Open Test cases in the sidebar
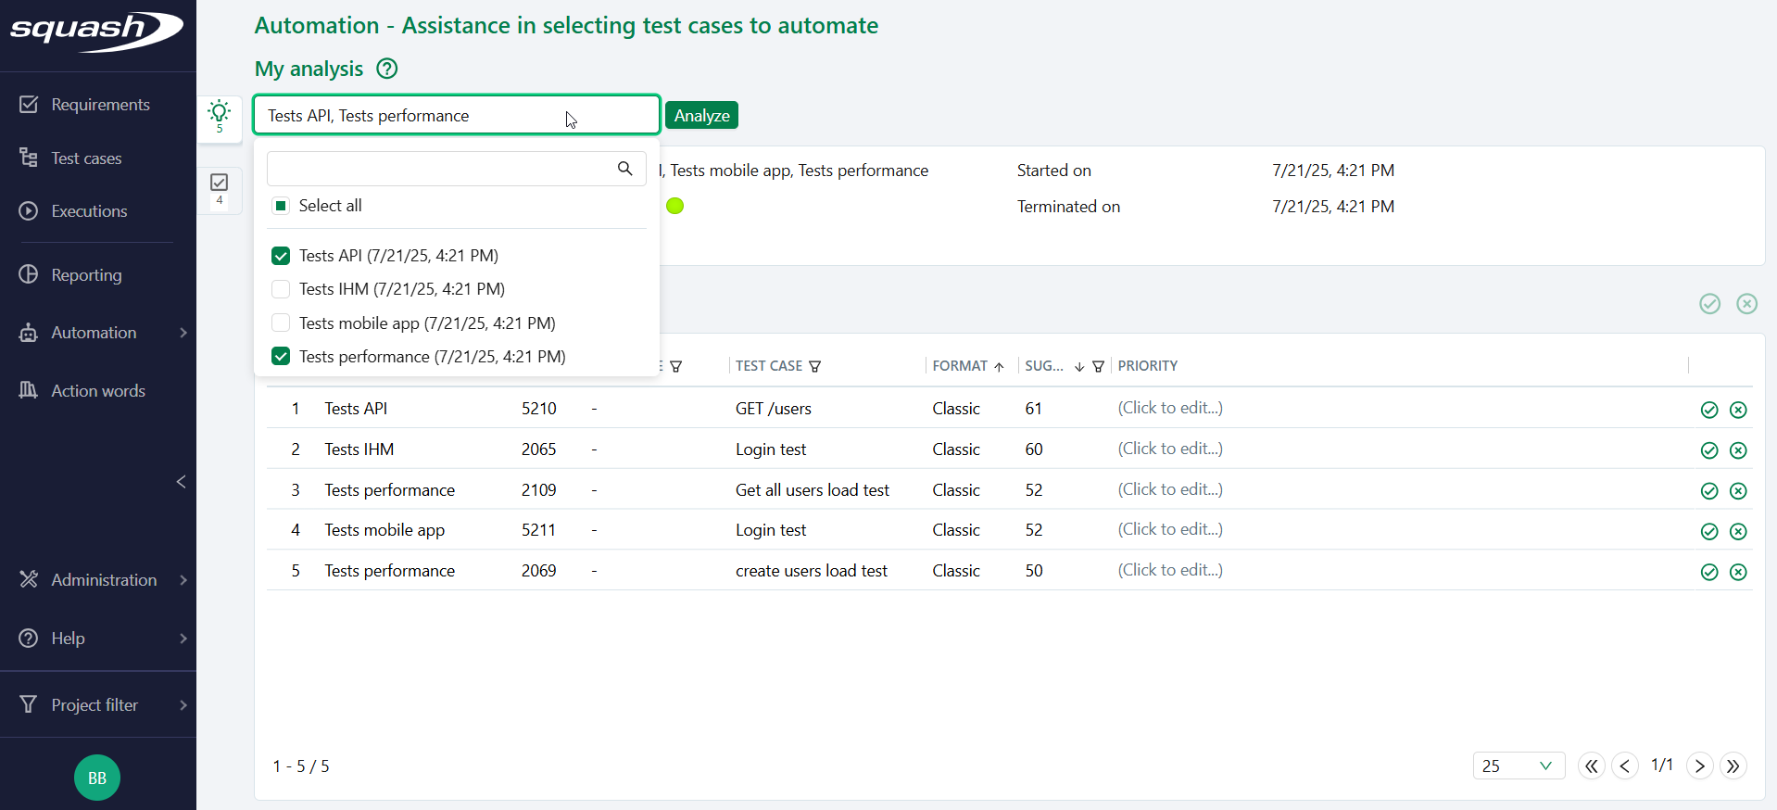This screenshot has height=810, width=1777. pyautogui.click(x=86, y=158)
